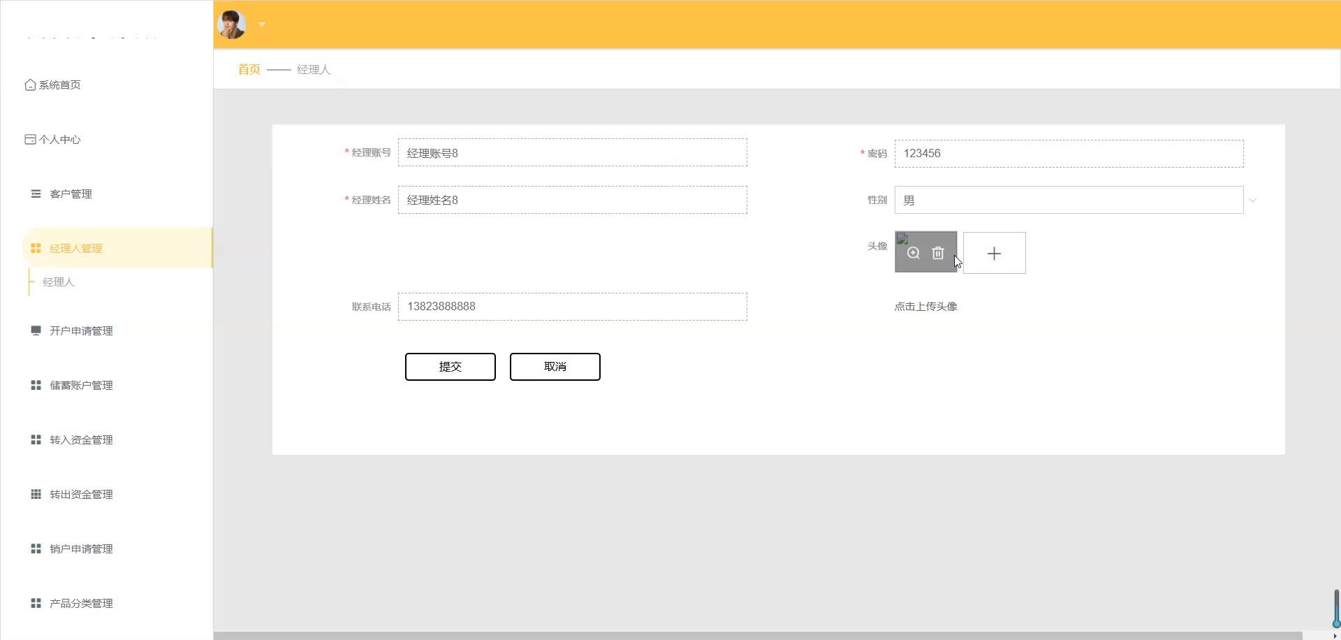This screenshot has width=1341, height=640.
Task: Open the 产品分类管理 menu item
Action: [81, 603]
